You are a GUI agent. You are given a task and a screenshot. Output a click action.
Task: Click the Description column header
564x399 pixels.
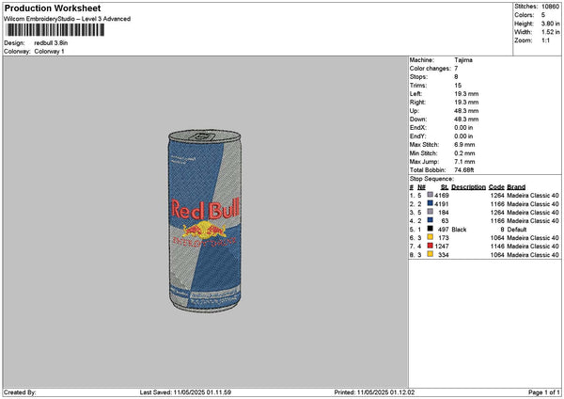click(x=469, y=187)
